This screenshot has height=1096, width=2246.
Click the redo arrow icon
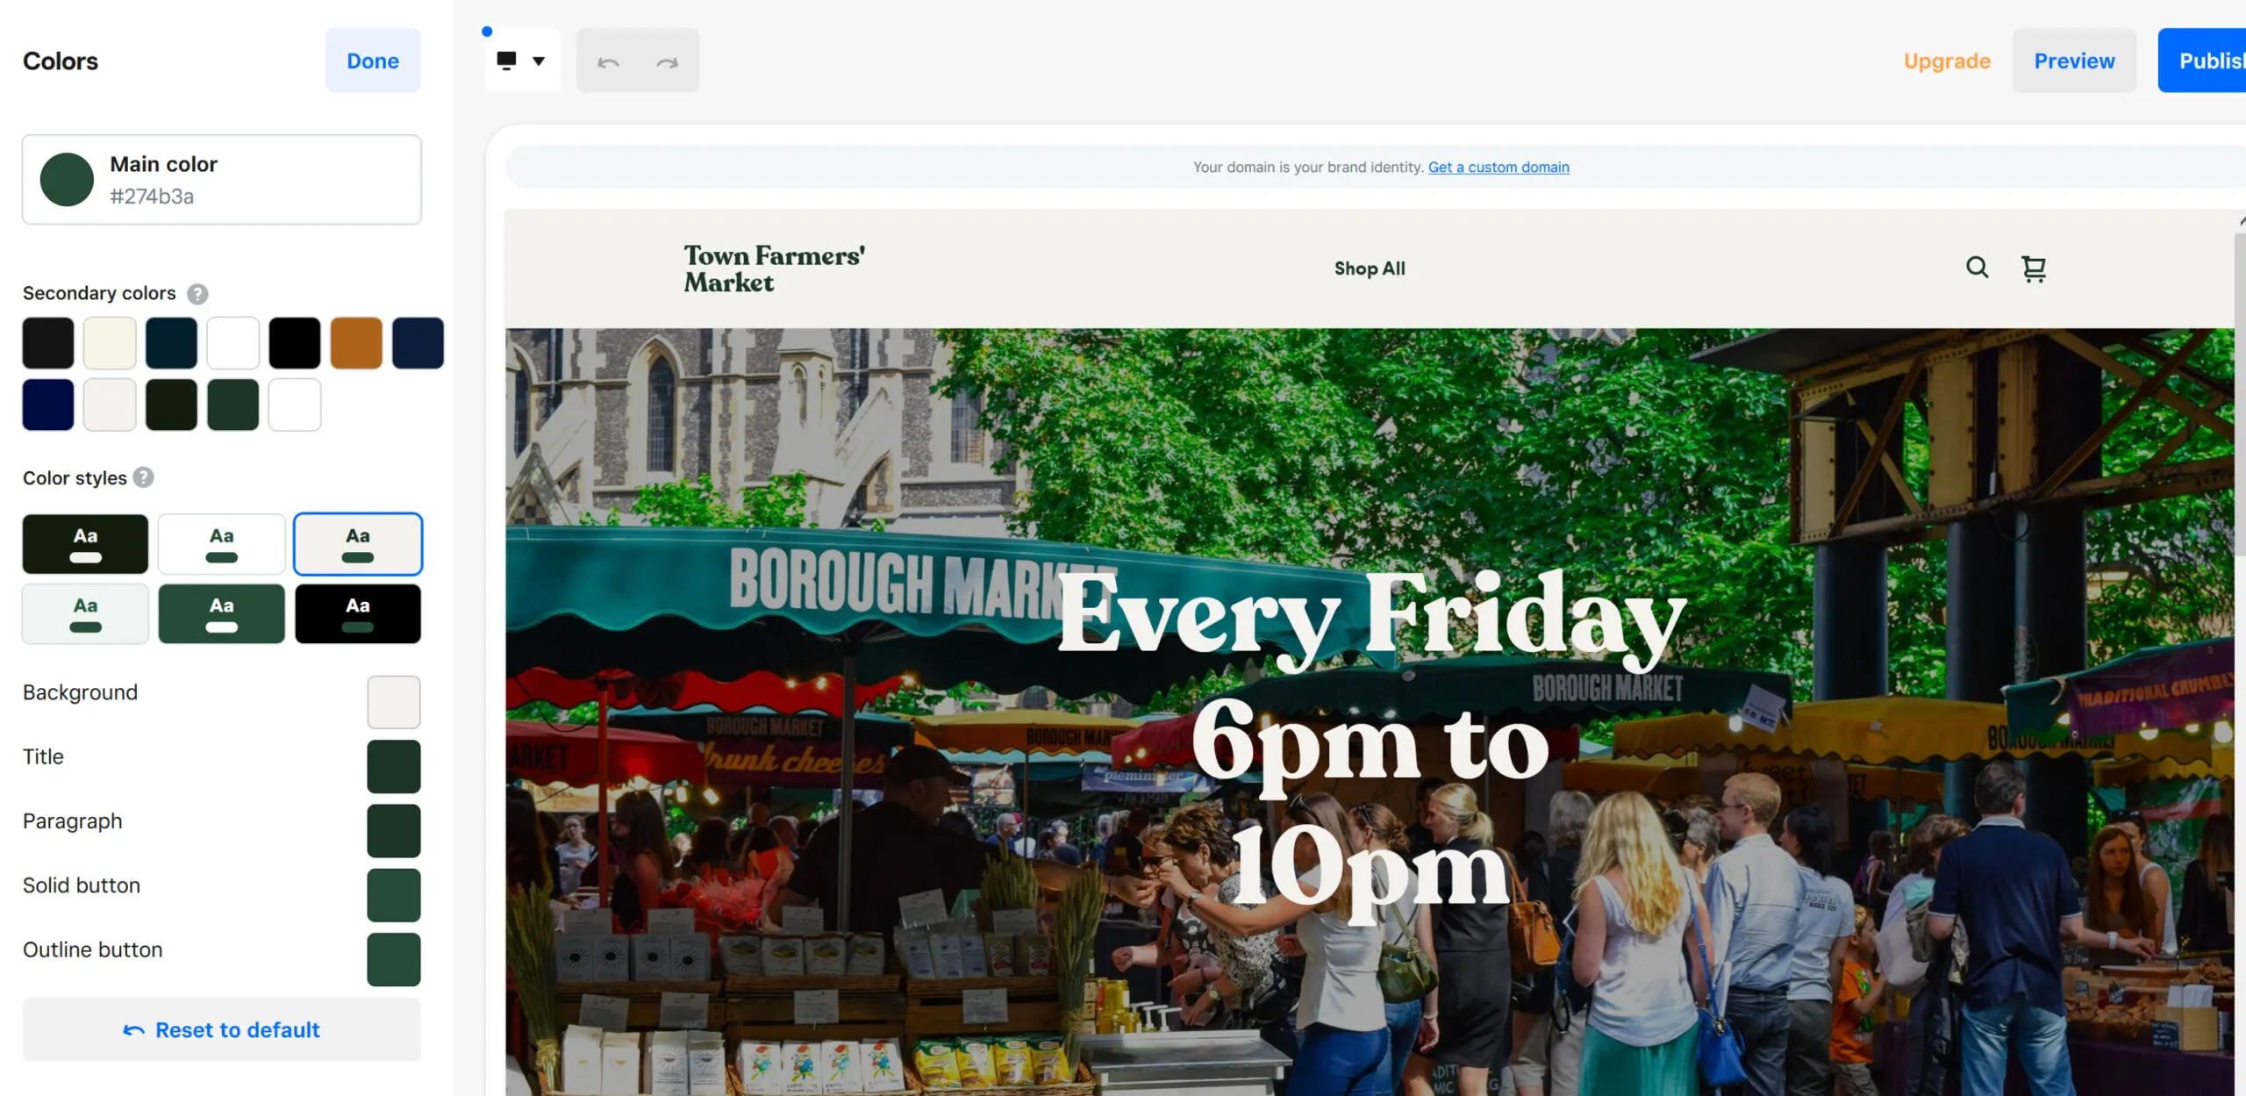[668, 60]
